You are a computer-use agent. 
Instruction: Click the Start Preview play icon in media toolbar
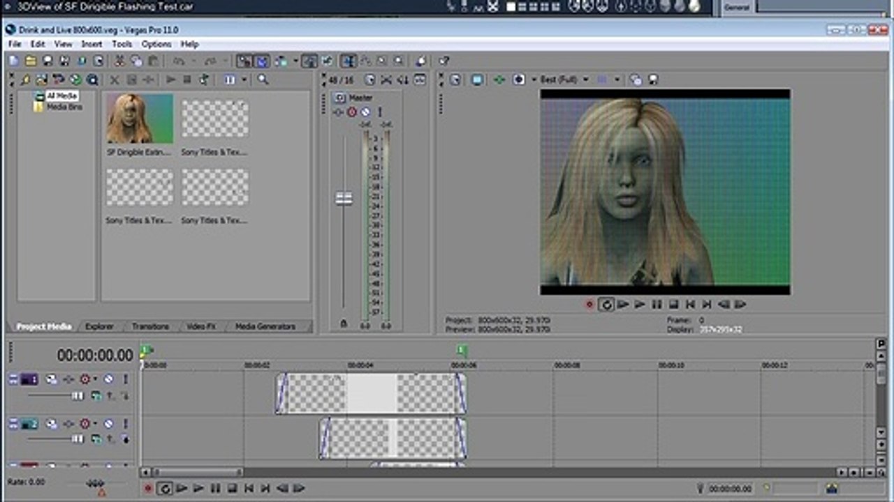tap(170, 79)
